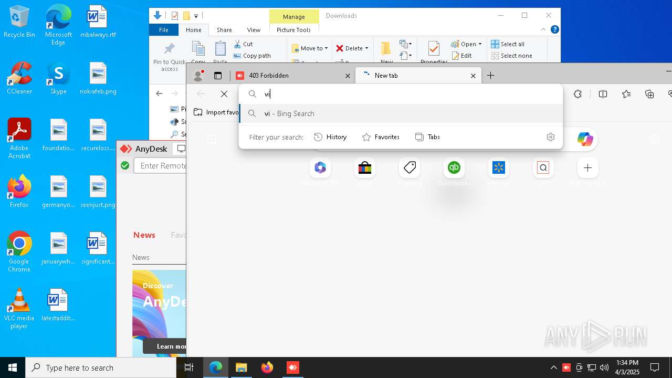Screen dimensions: 672x378
Task: Click Edit in Explorer ribbon
Action: [x=461, y=56]
